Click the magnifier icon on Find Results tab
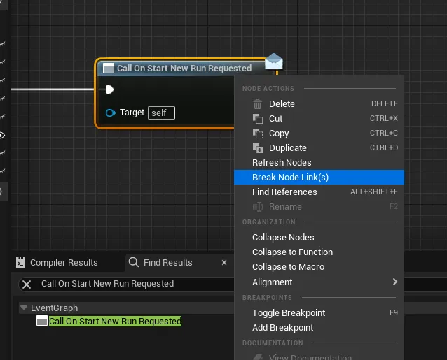This screenshot has width=447, height=360. coord(133,262)
